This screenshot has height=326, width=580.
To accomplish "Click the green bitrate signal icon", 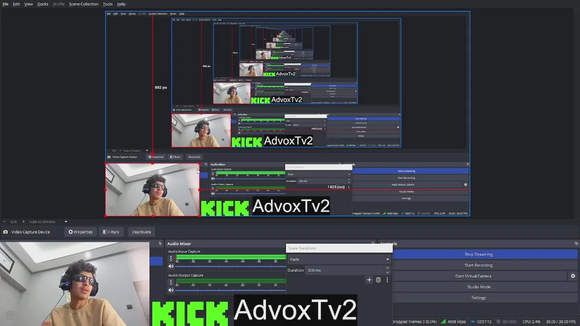I will click(444, 322).
